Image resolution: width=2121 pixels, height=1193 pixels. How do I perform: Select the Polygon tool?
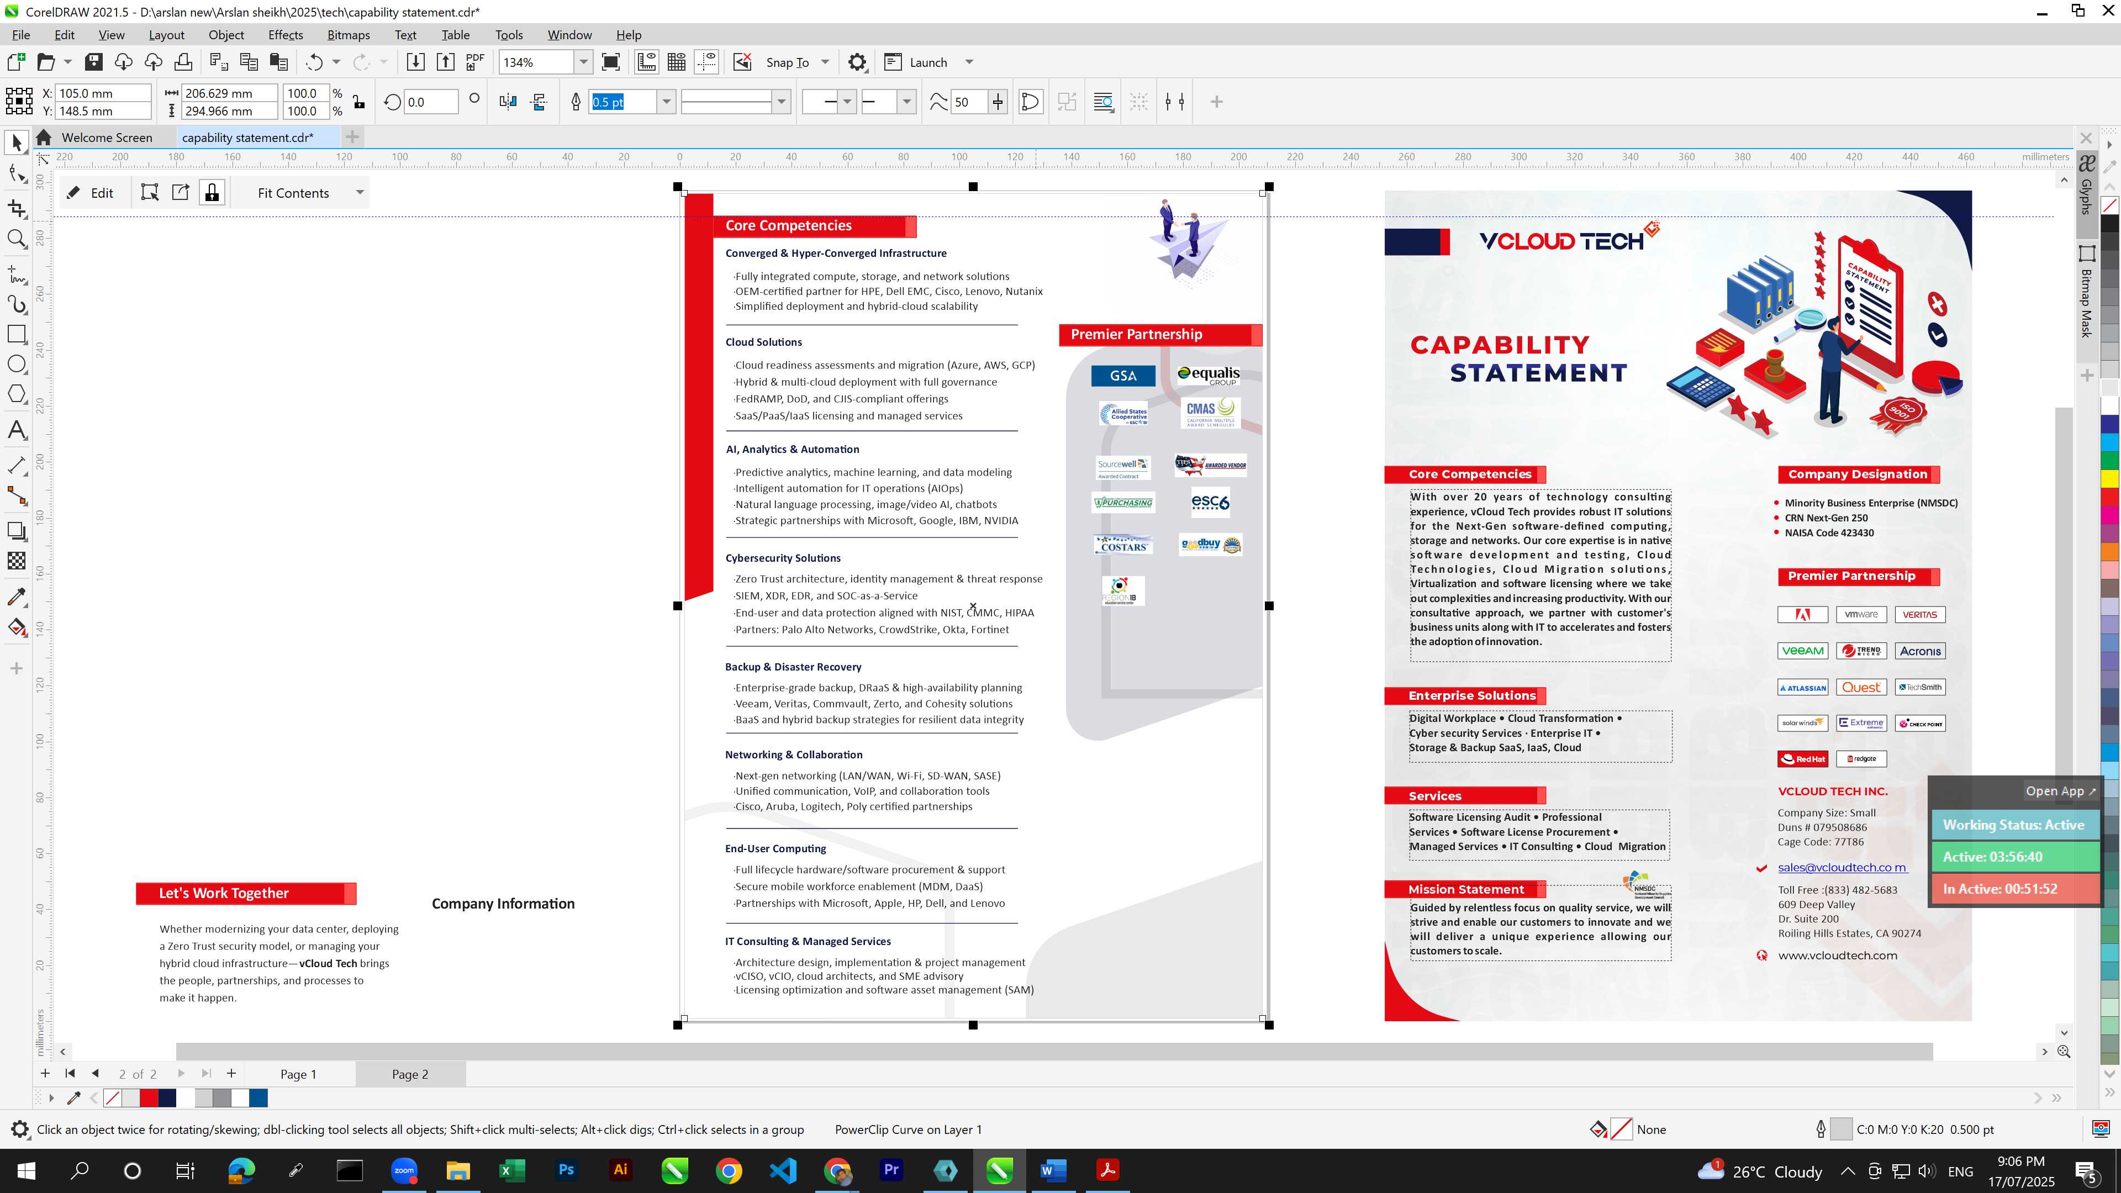pyautogui.click(x=17, y=394)
